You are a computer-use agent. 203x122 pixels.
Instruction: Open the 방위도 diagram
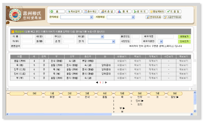tap(140, 12)
